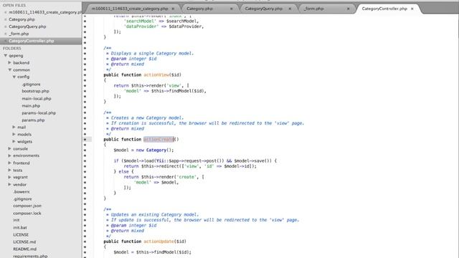Click the "Displays a single Category model" comment
The width and height of the screenshot is (459, 258).
click(x=152, y=53)
